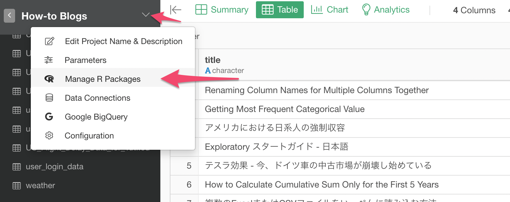
Task: Choose Edit Project Name & Description
Action: pos(123,41)
